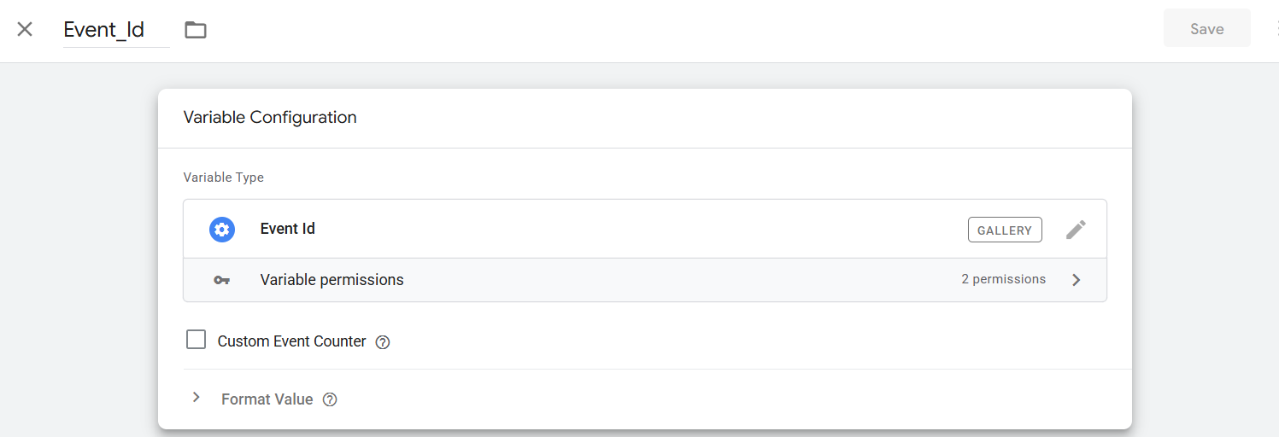Show help for Format Value
Screen dimensions: 1279x437
(330, 399)
